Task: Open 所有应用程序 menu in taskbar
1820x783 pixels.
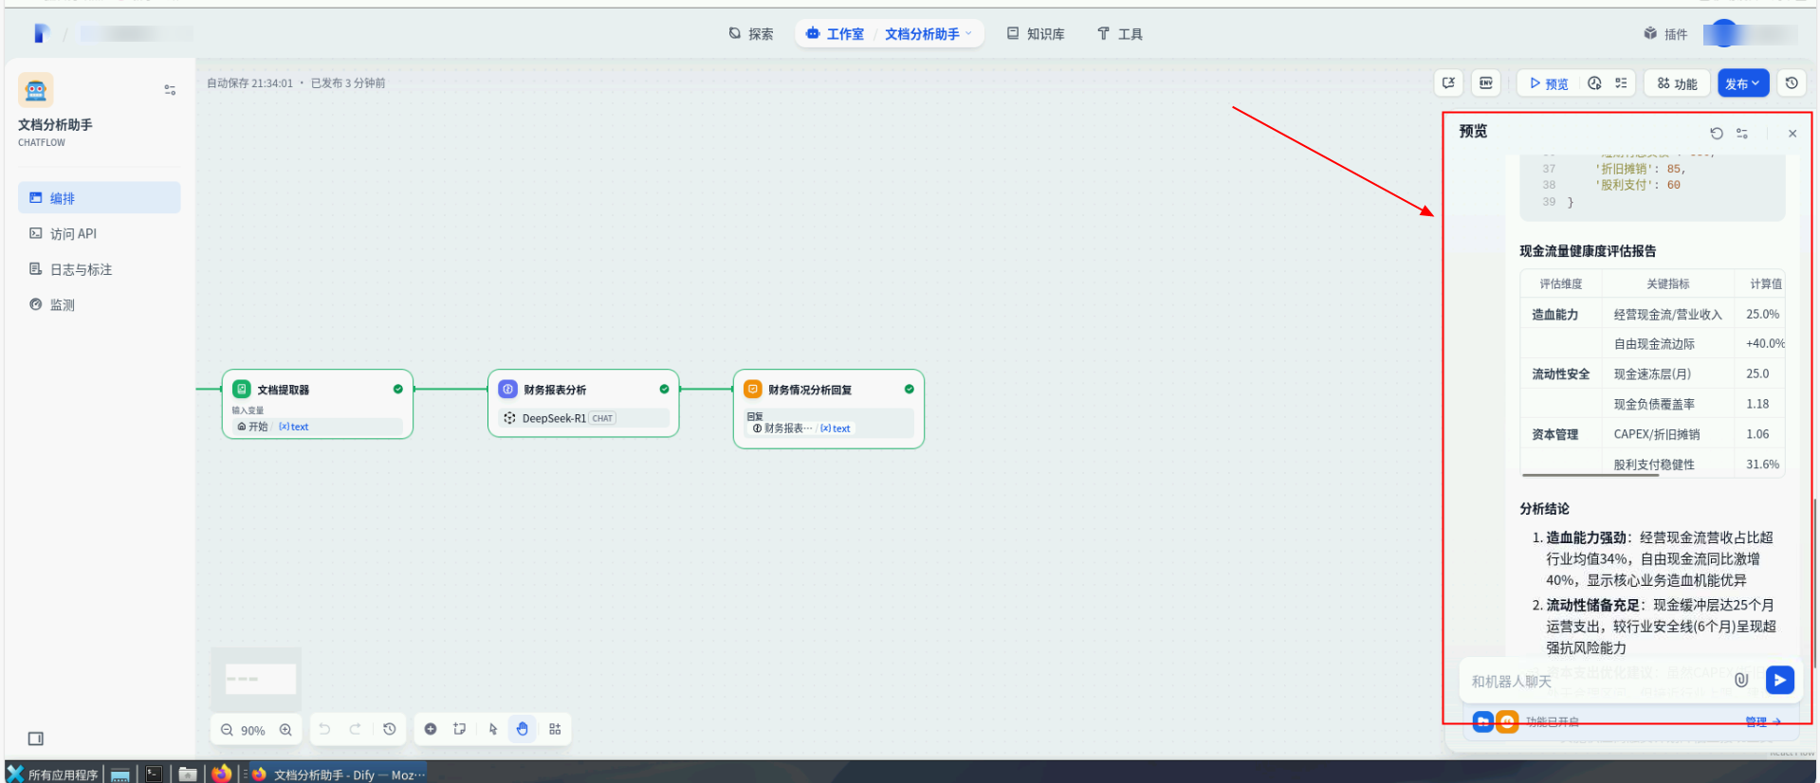Action: click(x=53, y=774)
